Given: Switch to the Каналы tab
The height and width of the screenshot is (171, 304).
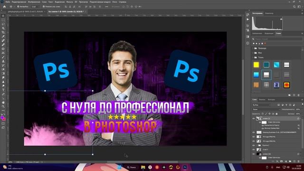Looking at the screenshot, I should [x=262, y=100].
